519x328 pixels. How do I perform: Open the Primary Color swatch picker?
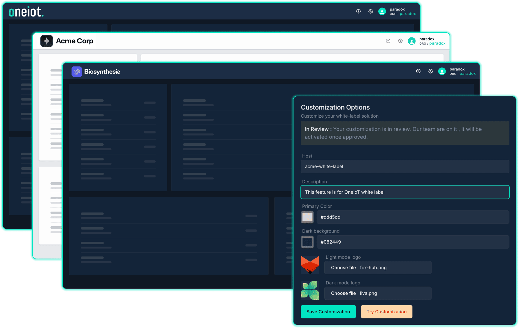[x=307, y=217]
